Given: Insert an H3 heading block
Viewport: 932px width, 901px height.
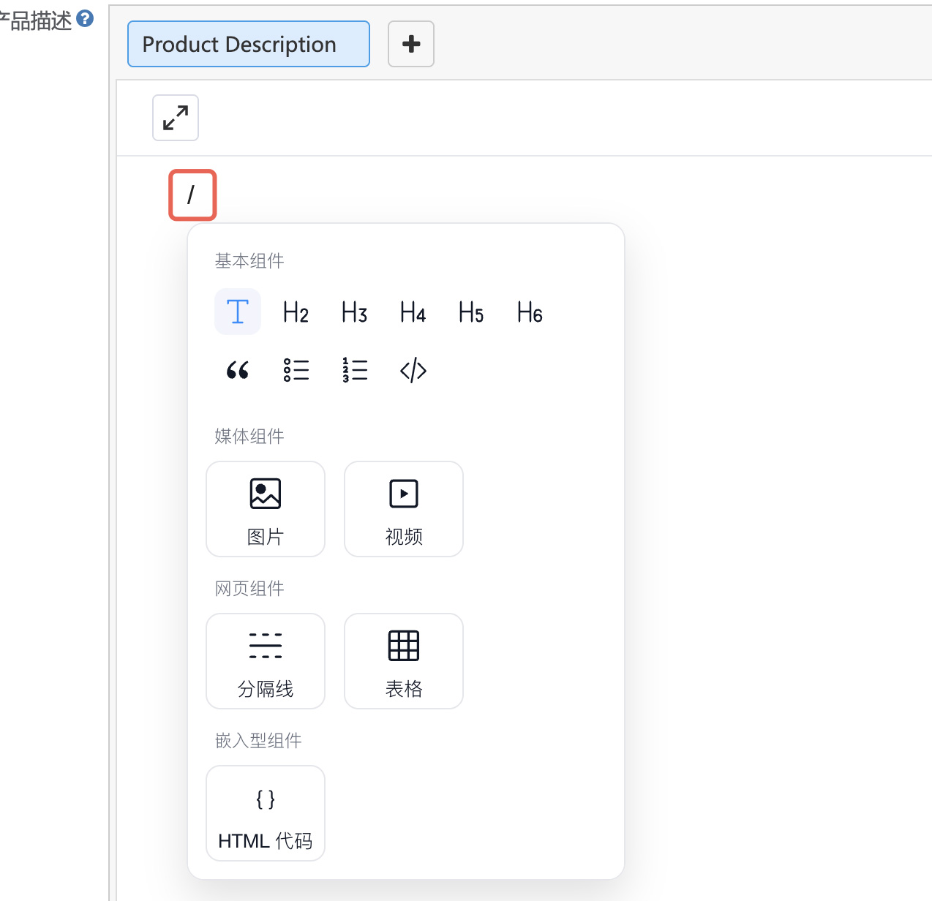Looking at the screenshot, I should coord(355,312).
